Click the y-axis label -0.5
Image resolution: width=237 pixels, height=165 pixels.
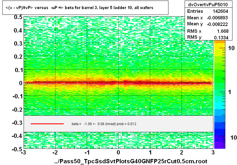[17, 149]
